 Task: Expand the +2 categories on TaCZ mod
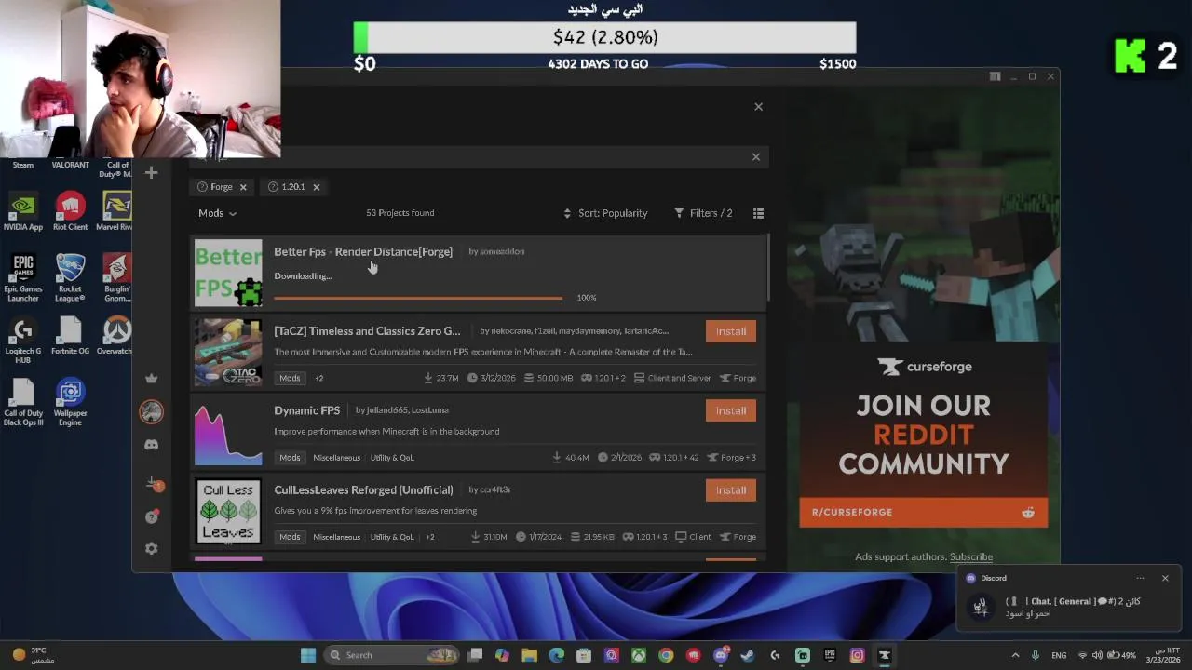pyautogui.click(x=318, y=378)
